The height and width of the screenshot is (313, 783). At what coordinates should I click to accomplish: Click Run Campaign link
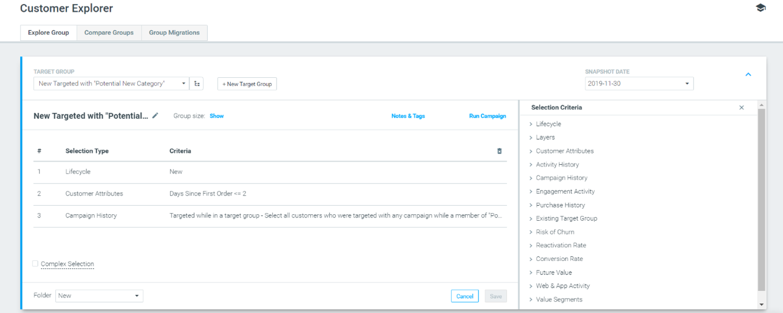488,116
